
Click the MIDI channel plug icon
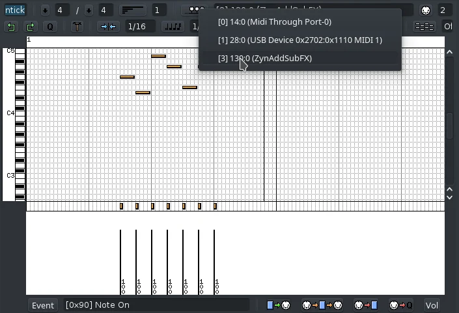(x=426, y=10)
